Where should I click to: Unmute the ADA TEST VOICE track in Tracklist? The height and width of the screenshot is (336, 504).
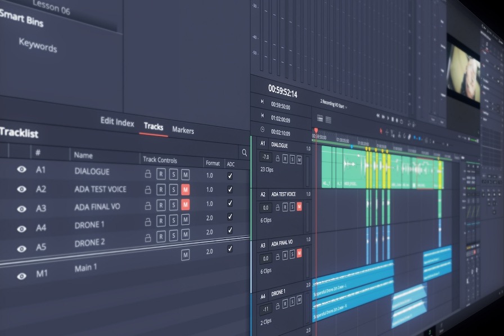pyautogui.click(x=186, y=190)
